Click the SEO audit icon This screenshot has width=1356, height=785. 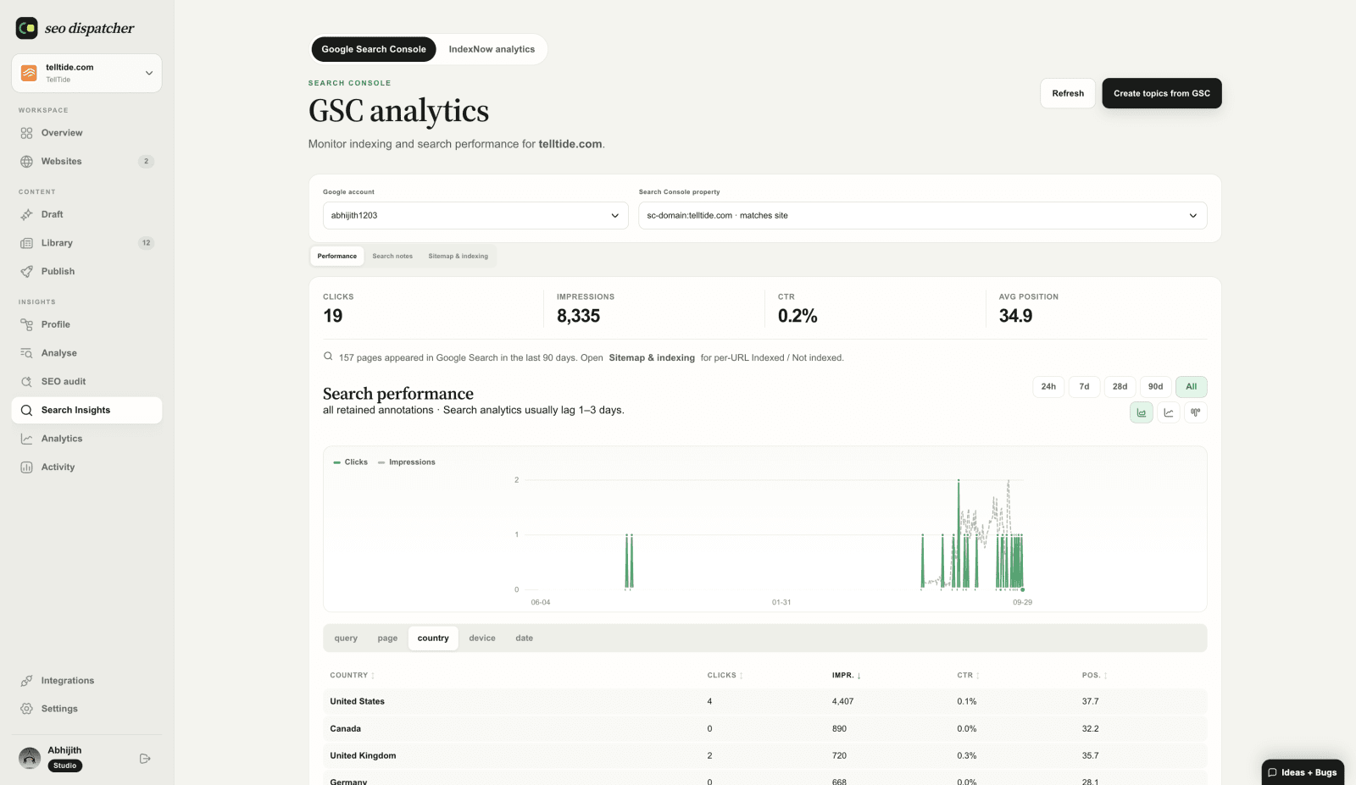26,382
